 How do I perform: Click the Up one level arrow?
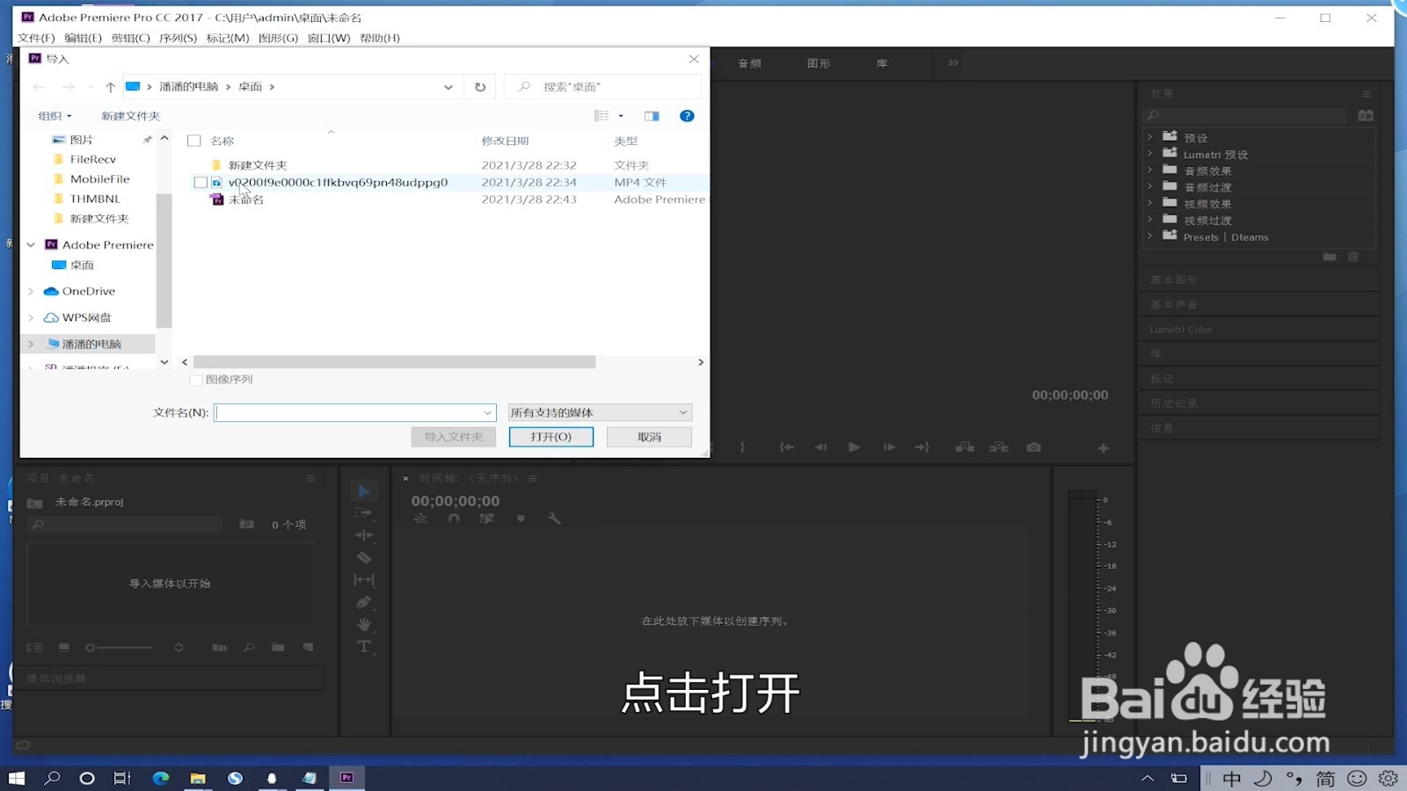(110, 87)
